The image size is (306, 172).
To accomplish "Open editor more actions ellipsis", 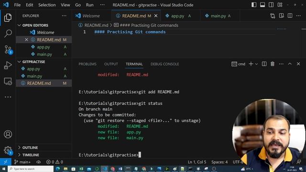I will 298,16.
